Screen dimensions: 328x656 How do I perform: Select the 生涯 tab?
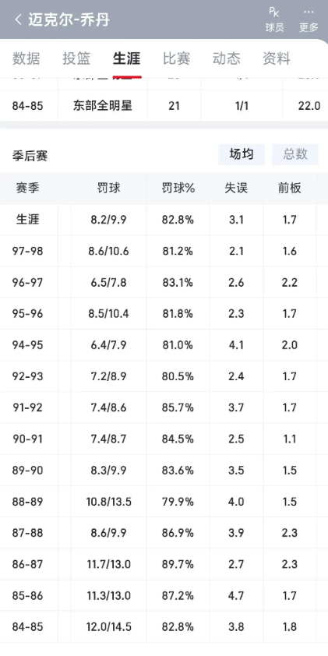point(126,58)
